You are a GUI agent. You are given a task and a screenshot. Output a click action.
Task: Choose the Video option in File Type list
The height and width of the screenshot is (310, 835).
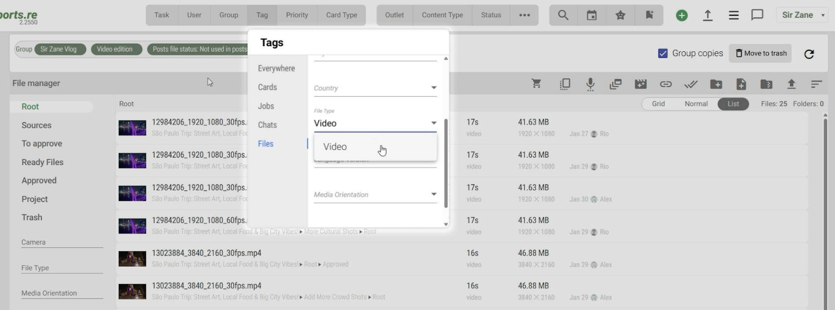(x=335, y=147)
